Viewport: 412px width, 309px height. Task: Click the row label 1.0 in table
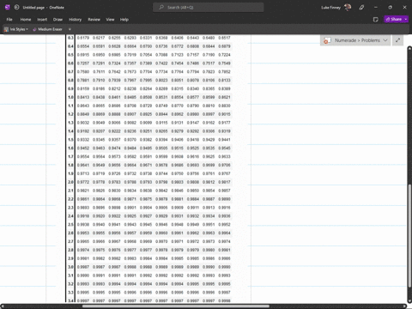tap(70, 97)
